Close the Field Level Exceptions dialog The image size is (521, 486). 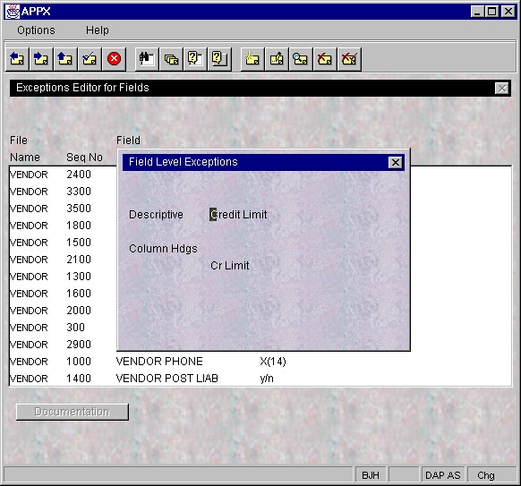pos(396,162)
